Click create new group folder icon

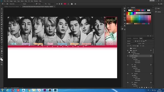[x=147, y=87]
